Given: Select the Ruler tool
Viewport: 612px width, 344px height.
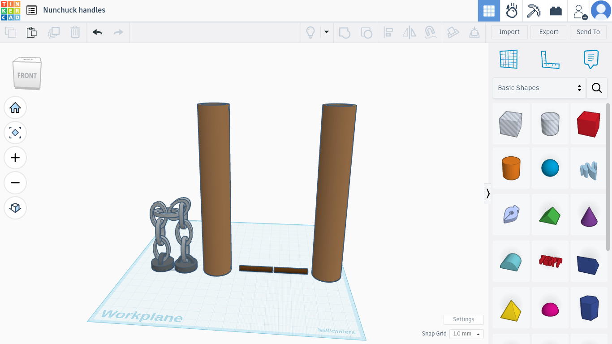Looking at the screenshot, I should (550, 59).
